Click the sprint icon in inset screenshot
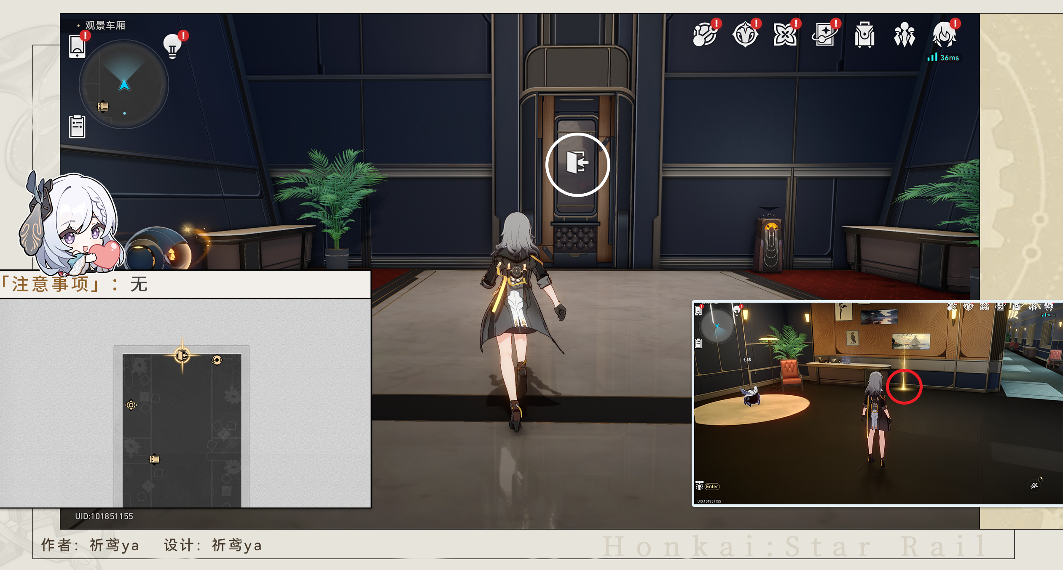The width and height of the screenshot is (1063, 570). (x=1034, y=485)
